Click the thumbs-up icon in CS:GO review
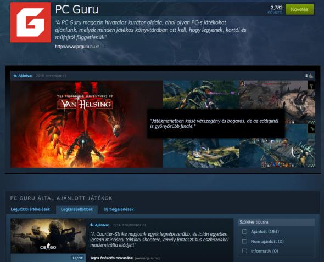 pos(92,225)
